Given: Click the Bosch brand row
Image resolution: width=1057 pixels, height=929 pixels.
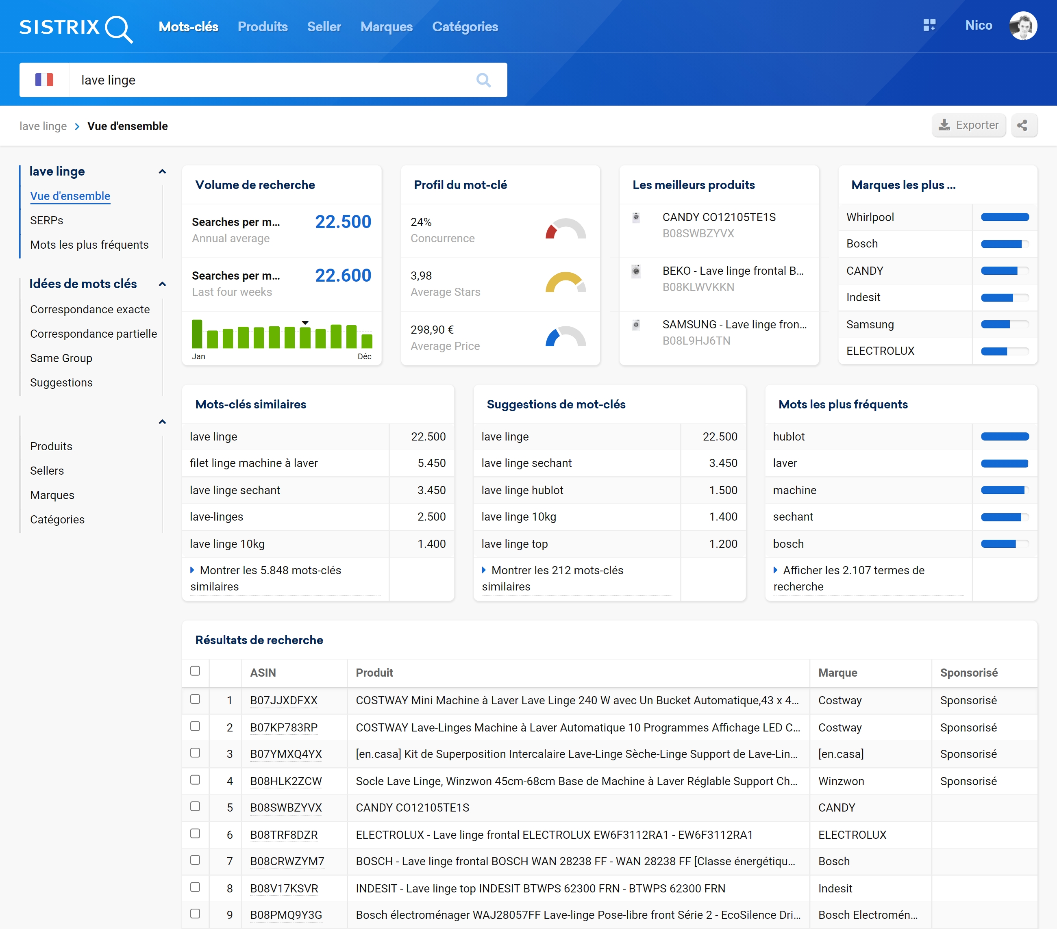Looking at the screenshot, I should point(937,244).
